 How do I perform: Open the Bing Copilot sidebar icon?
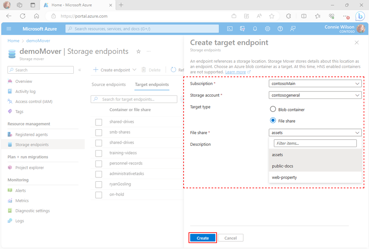(360, 16)
